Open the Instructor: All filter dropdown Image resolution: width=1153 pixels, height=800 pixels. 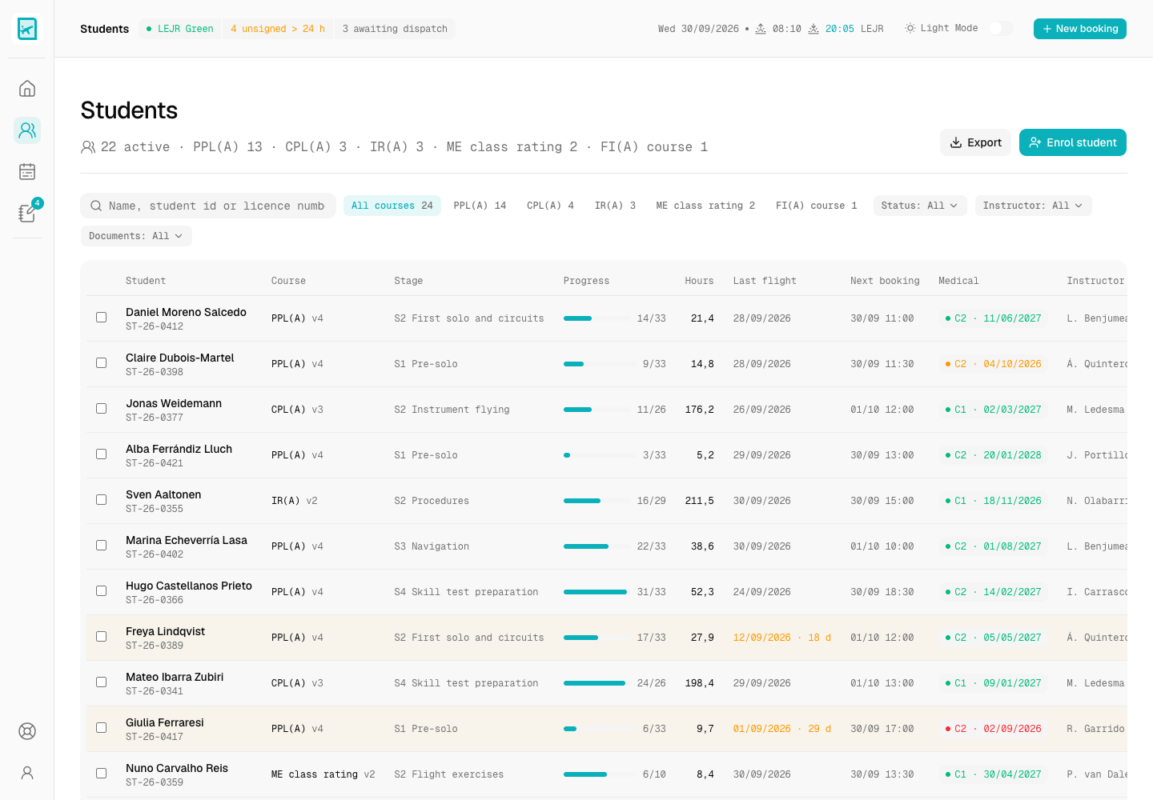(x=1033, y=206)
